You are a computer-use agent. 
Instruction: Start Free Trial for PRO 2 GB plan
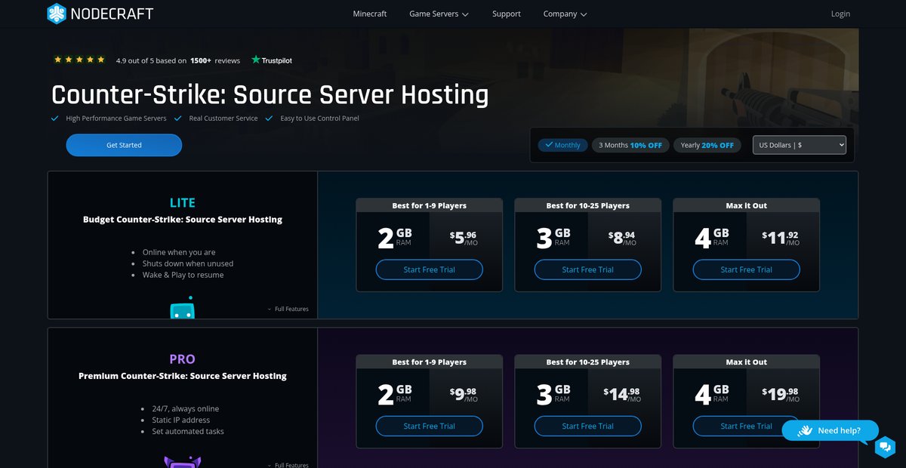click(x=430, y=426)
